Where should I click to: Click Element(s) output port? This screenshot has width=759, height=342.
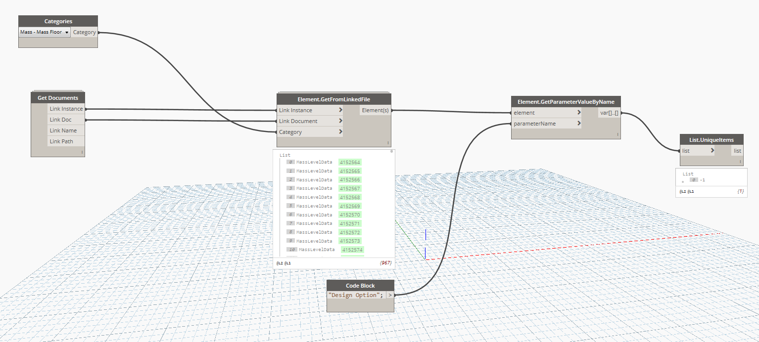point(376,110)
